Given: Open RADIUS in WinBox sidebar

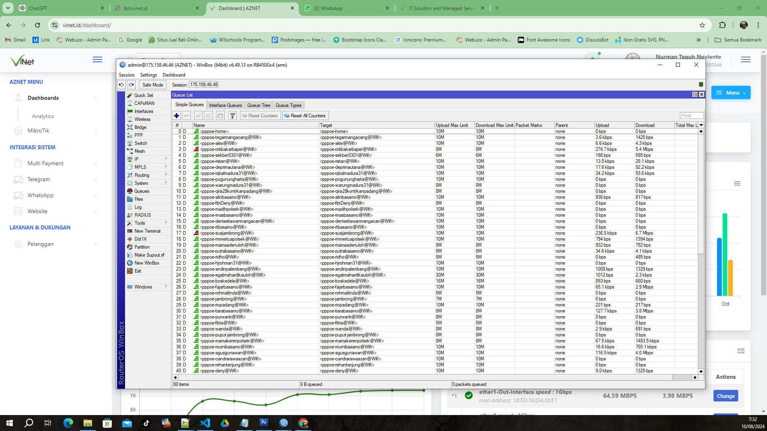Looking at the screenshot, I should tap(143, 215).
